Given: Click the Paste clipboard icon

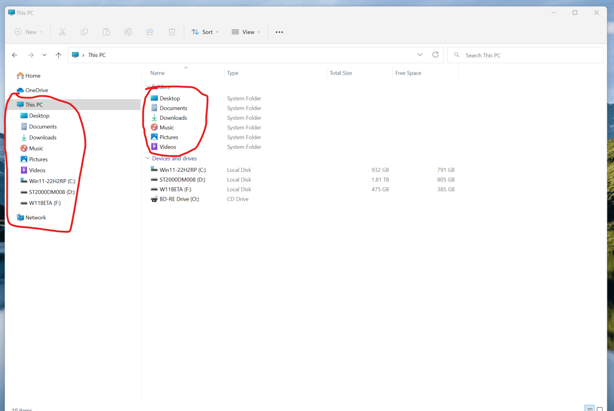Looking at the screenshot, I should tap(106, 32).
